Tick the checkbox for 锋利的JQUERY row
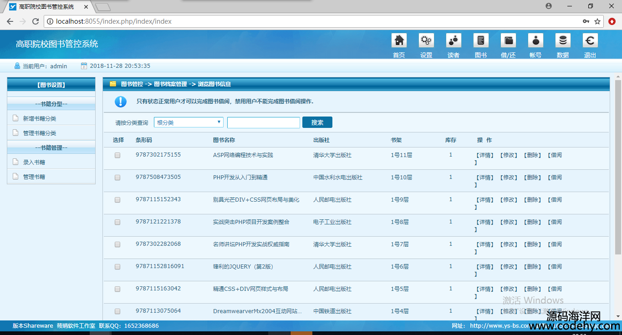 tap(117, 267)
